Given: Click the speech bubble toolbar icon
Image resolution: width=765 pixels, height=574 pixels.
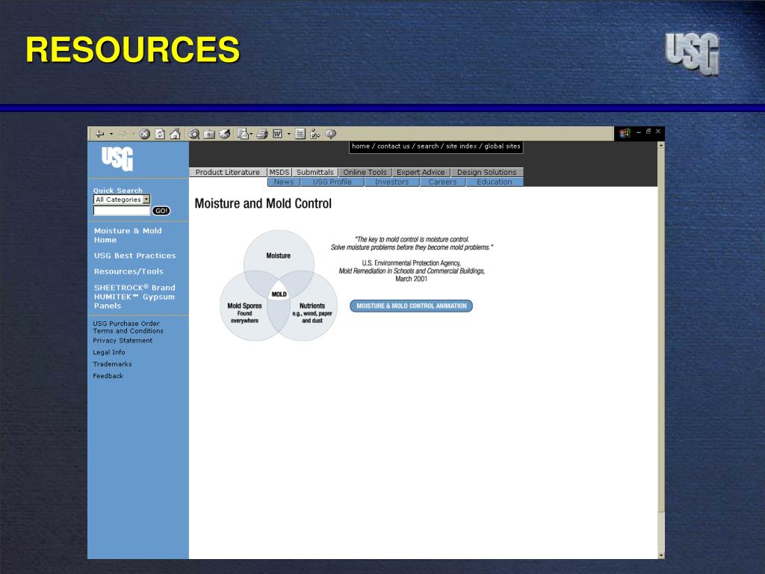Looking at the screenshot, I should pos(331,134).
